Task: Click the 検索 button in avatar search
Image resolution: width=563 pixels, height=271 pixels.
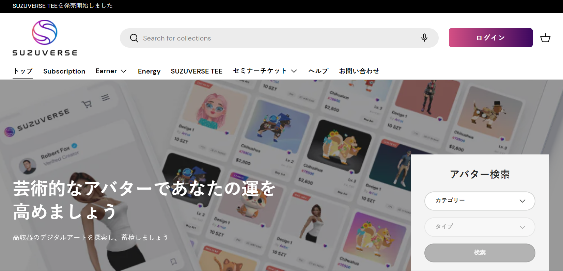Action: click(x=480, y=253)
